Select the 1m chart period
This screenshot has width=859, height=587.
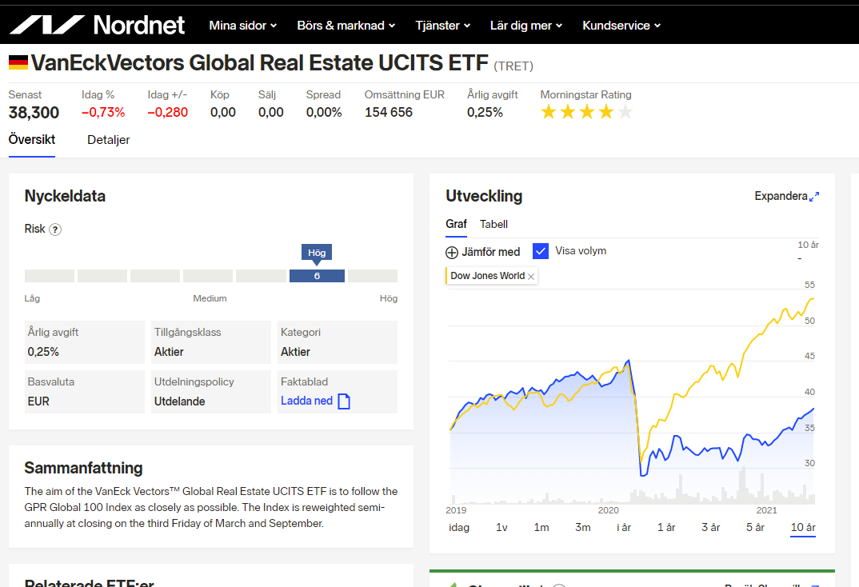pos(541,527)
